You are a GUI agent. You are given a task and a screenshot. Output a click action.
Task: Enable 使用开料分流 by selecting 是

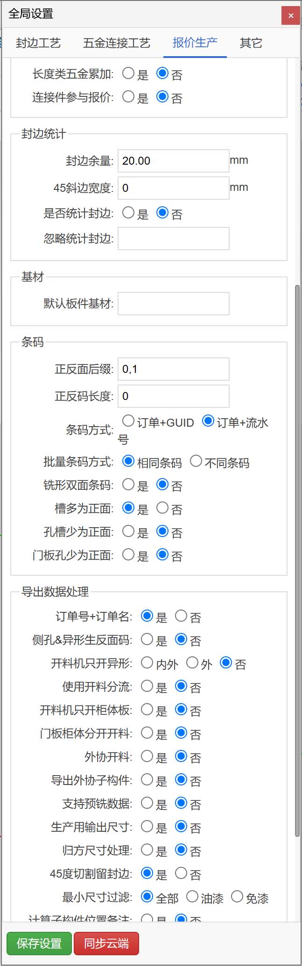point(147,687)
